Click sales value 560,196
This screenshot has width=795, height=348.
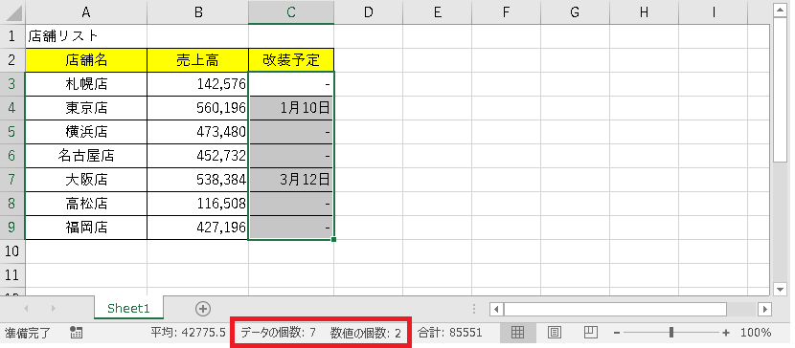point(198,108)
